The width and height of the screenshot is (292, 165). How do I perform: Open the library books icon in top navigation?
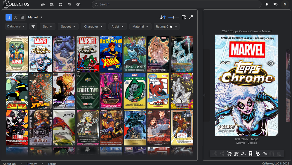(52, 4)
